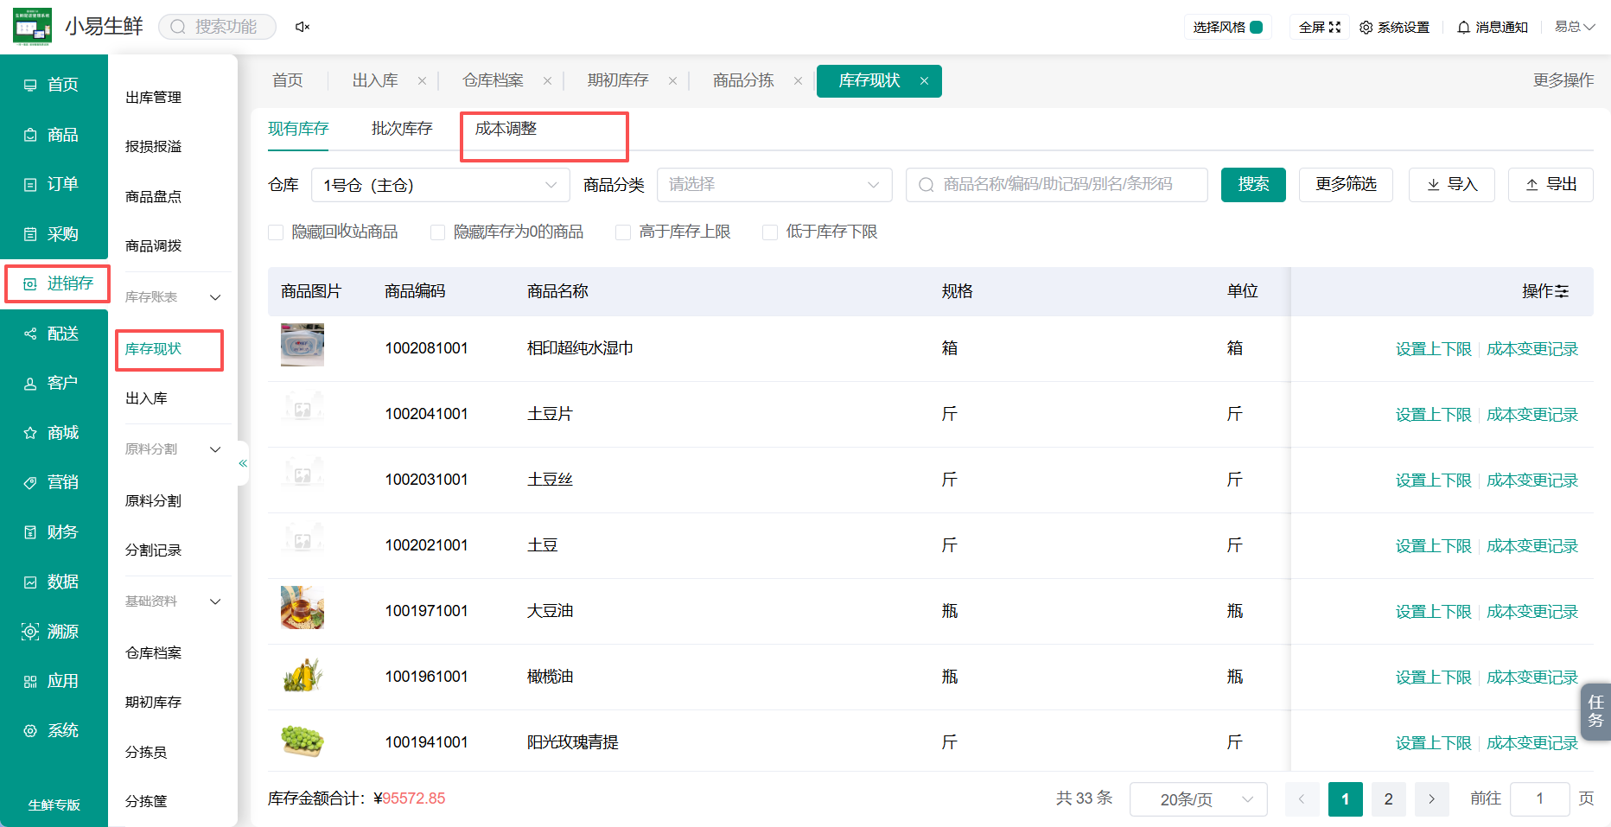Close the 出入库 page tab

pos(422,81)
